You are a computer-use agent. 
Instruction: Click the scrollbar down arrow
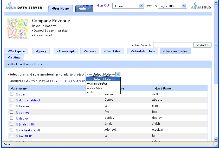pyautogui.click(x=216, y=139)
